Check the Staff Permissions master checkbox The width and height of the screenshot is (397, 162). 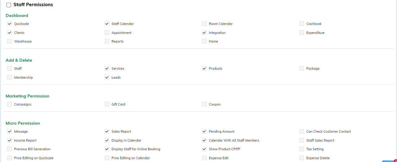[9, 5]
